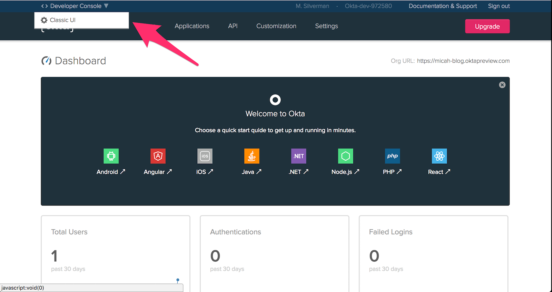Open the Angular quick start icon

click(158, 156)
